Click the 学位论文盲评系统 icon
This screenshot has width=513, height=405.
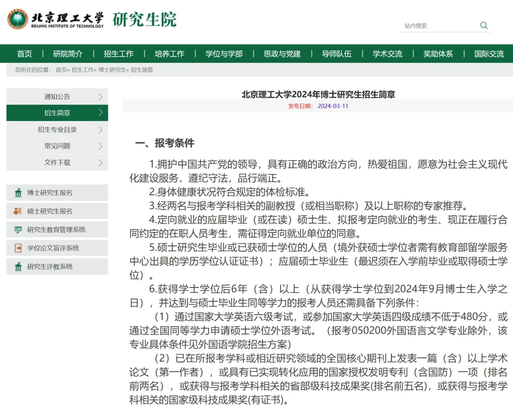click(x=18, y=248)
